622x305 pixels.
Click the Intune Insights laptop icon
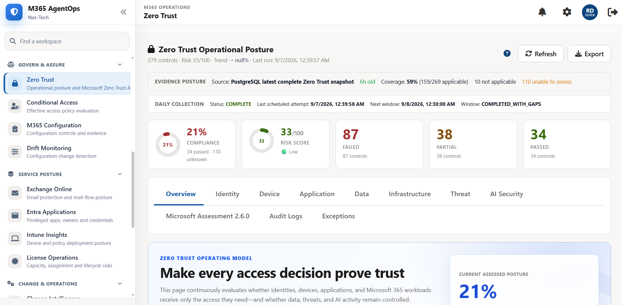15,239
